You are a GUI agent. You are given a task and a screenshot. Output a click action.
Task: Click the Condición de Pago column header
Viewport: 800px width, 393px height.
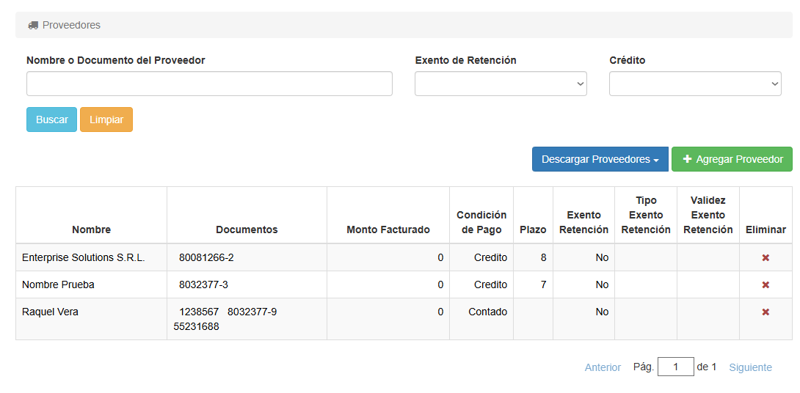pyautogui.click(x=481, y=222)
